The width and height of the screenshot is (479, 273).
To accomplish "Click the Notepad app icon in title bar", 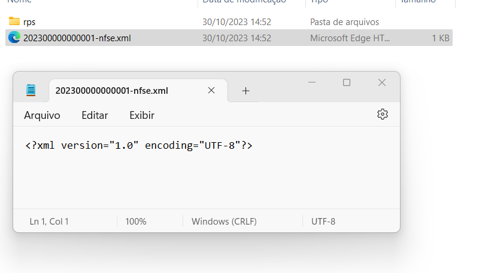I will click(x=31, y=90).
